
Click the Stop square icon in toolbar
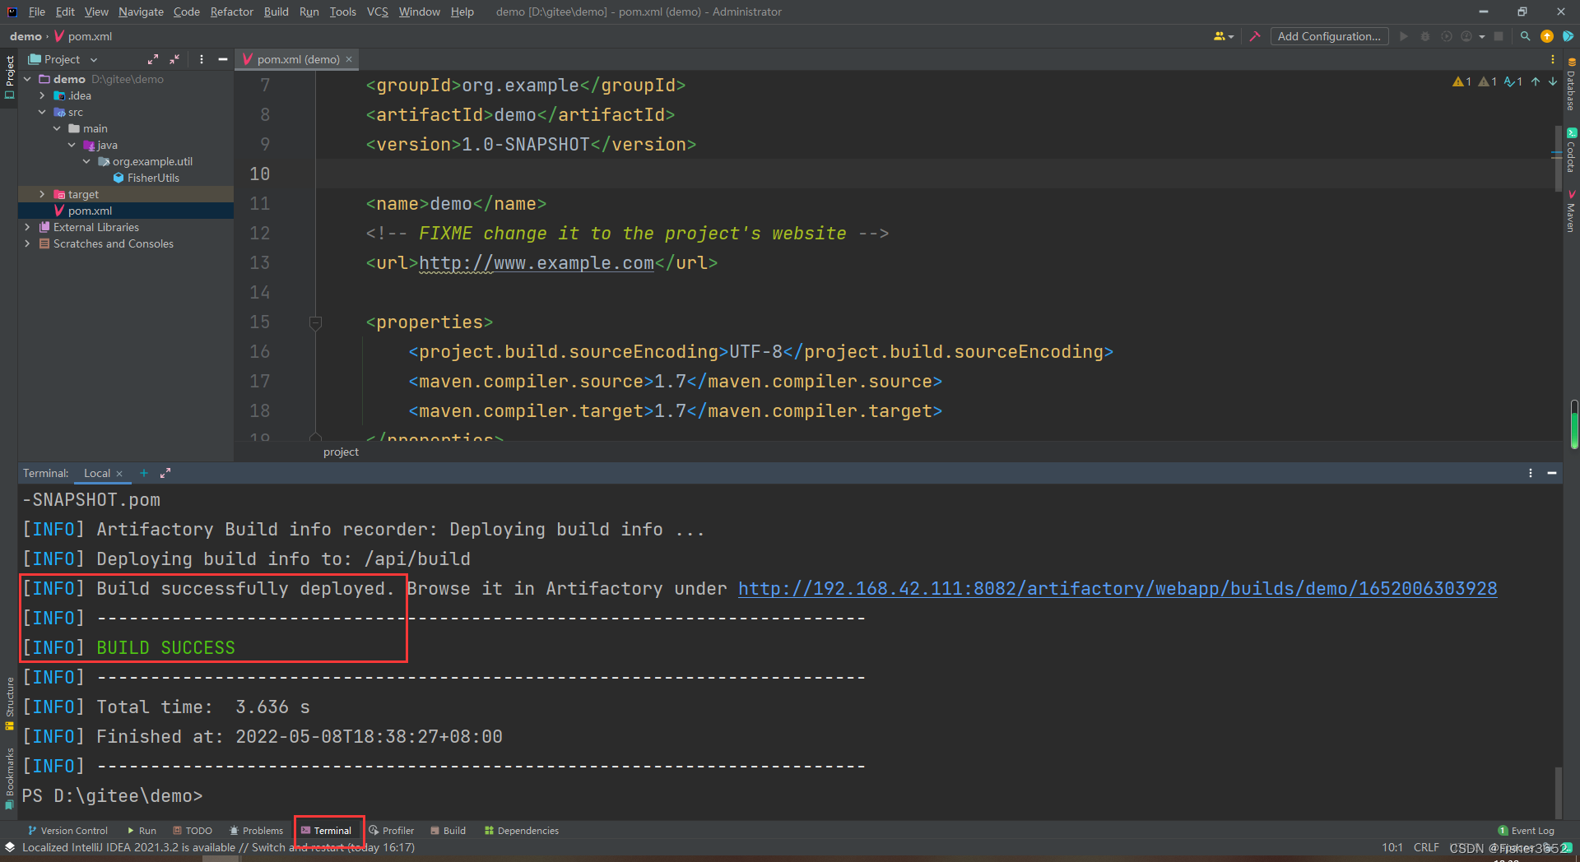pos(1499,36)
